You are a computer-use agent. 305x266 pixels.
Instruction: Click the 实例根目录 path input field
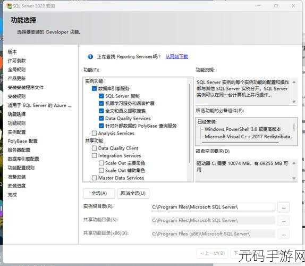213,207
